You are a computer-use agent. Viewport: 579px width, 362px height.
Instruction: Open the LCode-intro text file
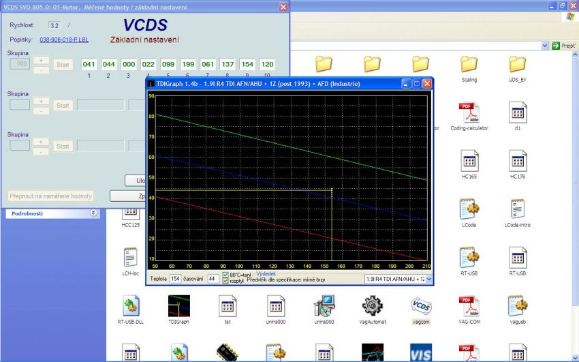pos(517,209)
